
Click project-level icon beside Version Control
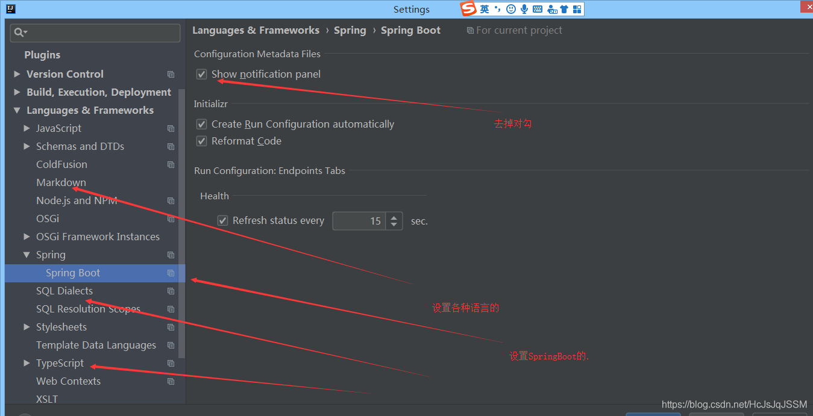(171, 74)
